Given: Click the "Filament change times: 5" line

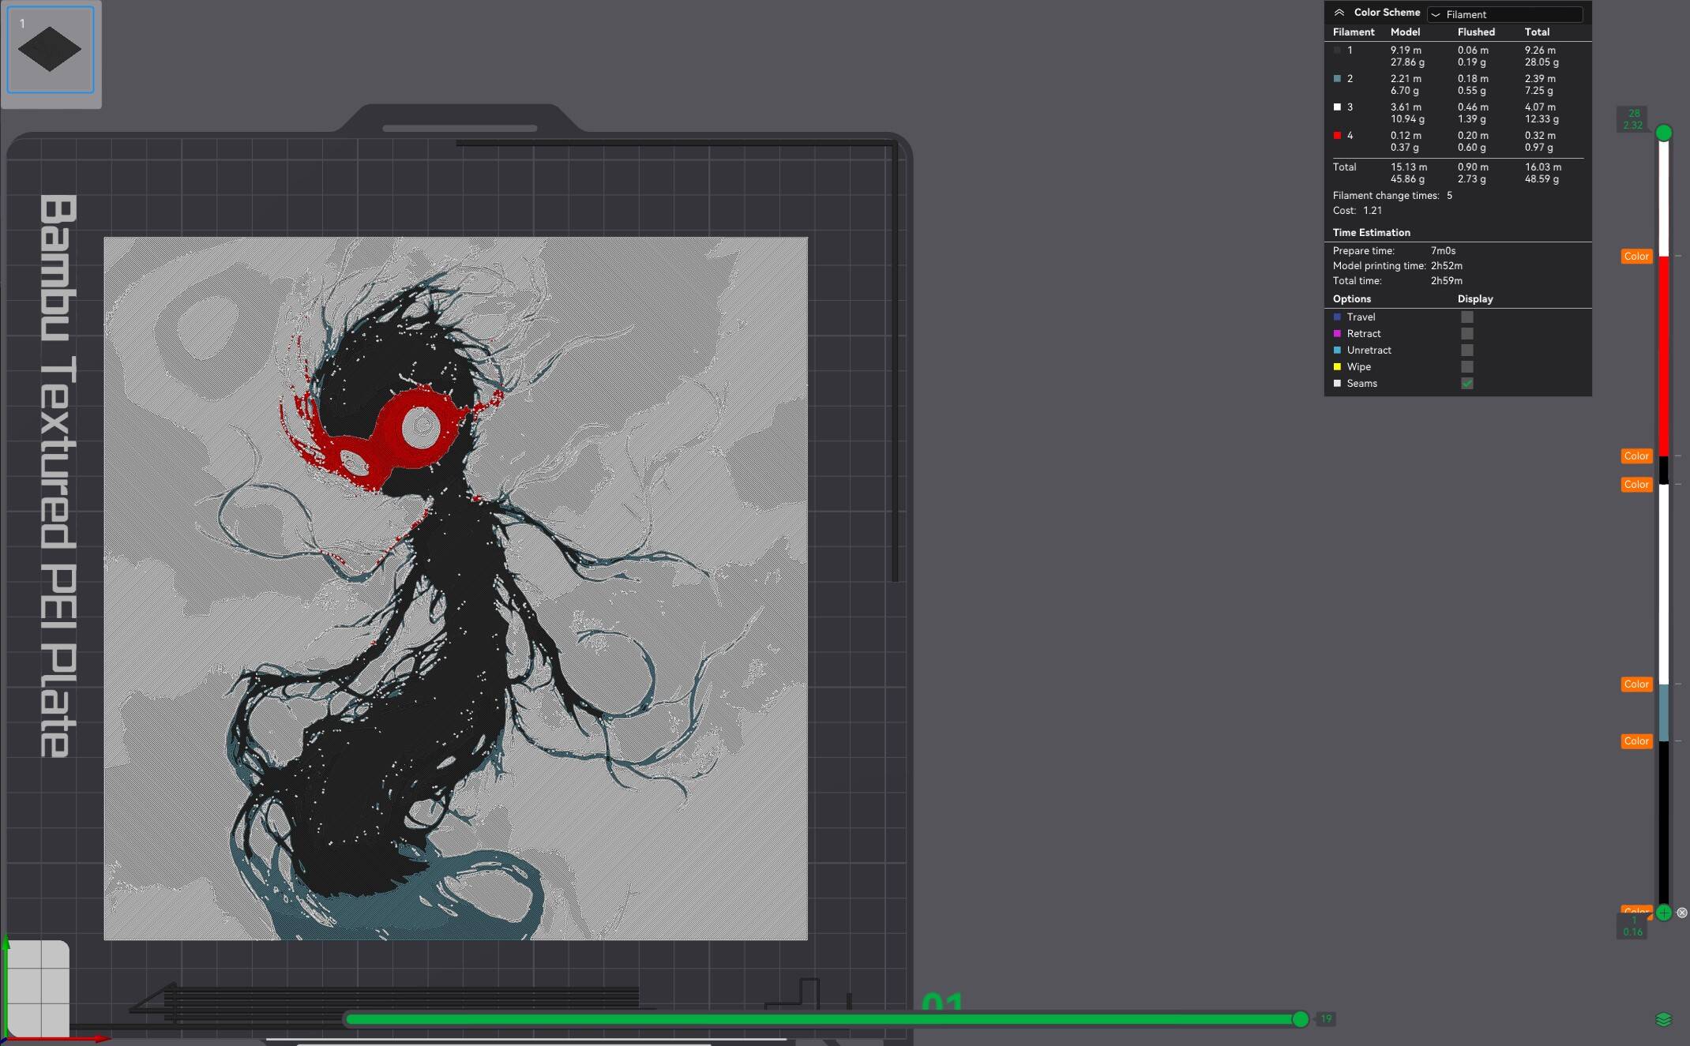Looking at the screenshot, I should point(1392,196).
